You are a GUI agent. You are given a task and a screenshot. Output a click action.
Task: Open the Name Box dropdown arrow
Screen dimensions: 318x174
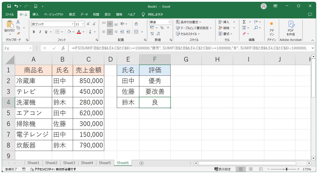click(31, 48)
